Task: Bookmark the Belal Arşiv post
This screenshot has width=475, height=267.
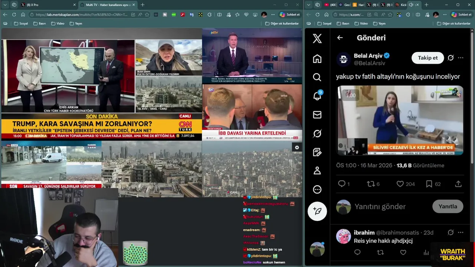Action: 429,184
